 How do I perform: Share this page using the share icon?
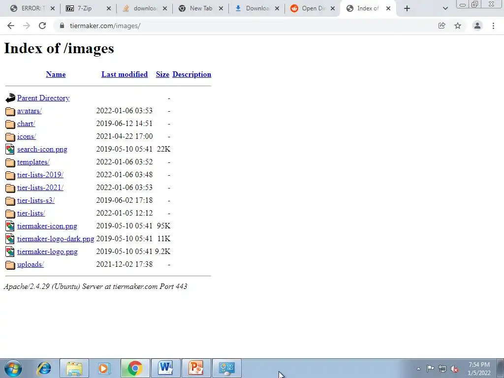(x=441, y=26)
